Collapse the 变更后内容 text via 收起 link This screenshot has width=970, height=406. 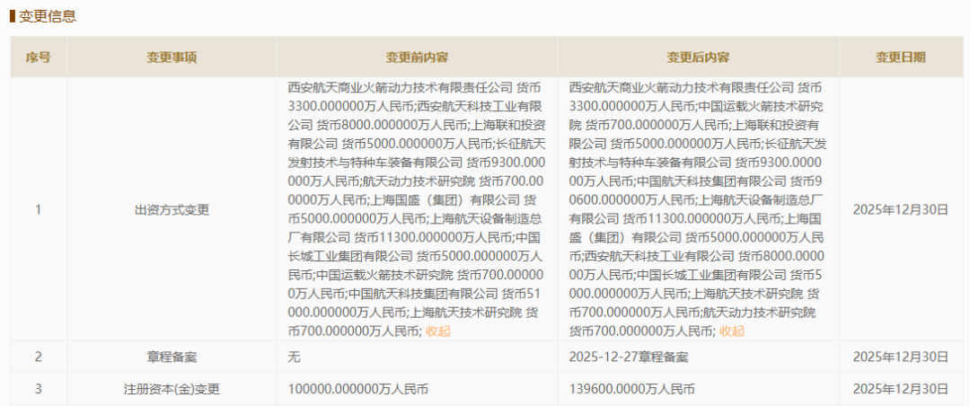732,331
